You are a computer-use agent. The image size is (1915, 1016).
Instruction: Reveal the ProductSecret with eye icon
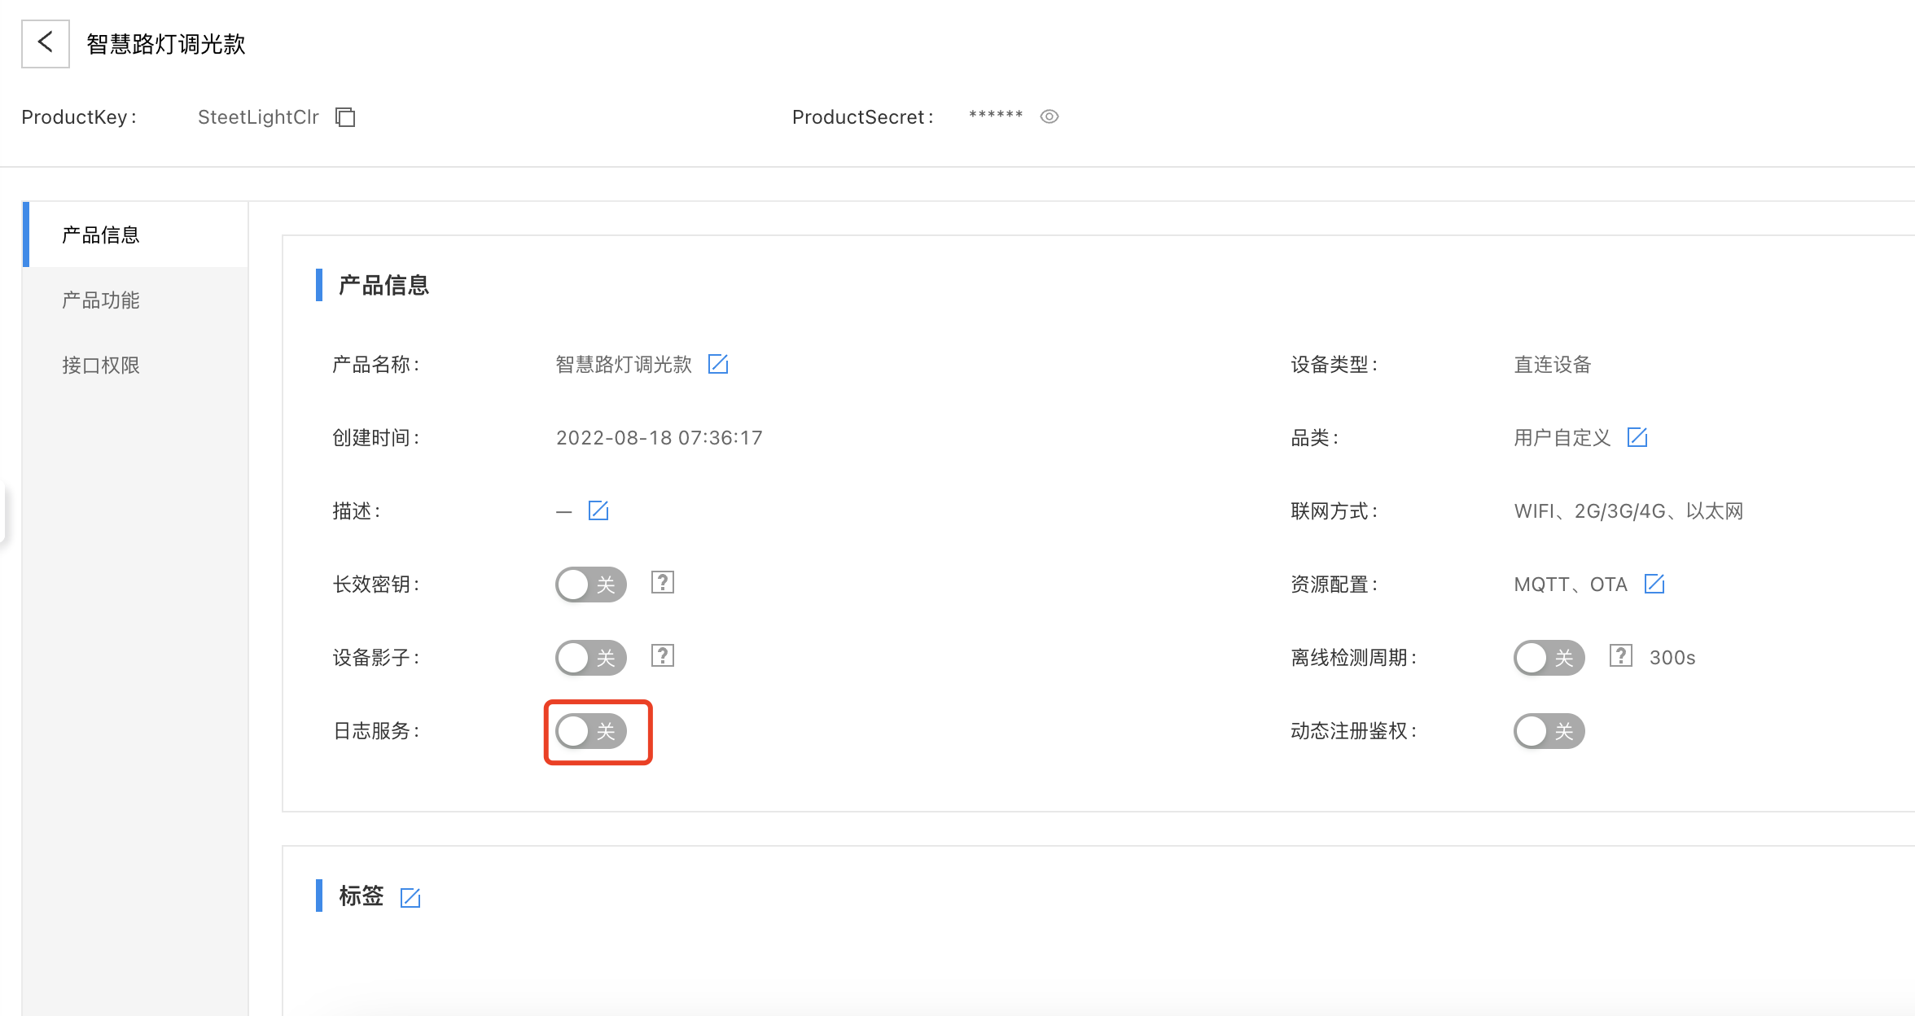(1050, 116)
